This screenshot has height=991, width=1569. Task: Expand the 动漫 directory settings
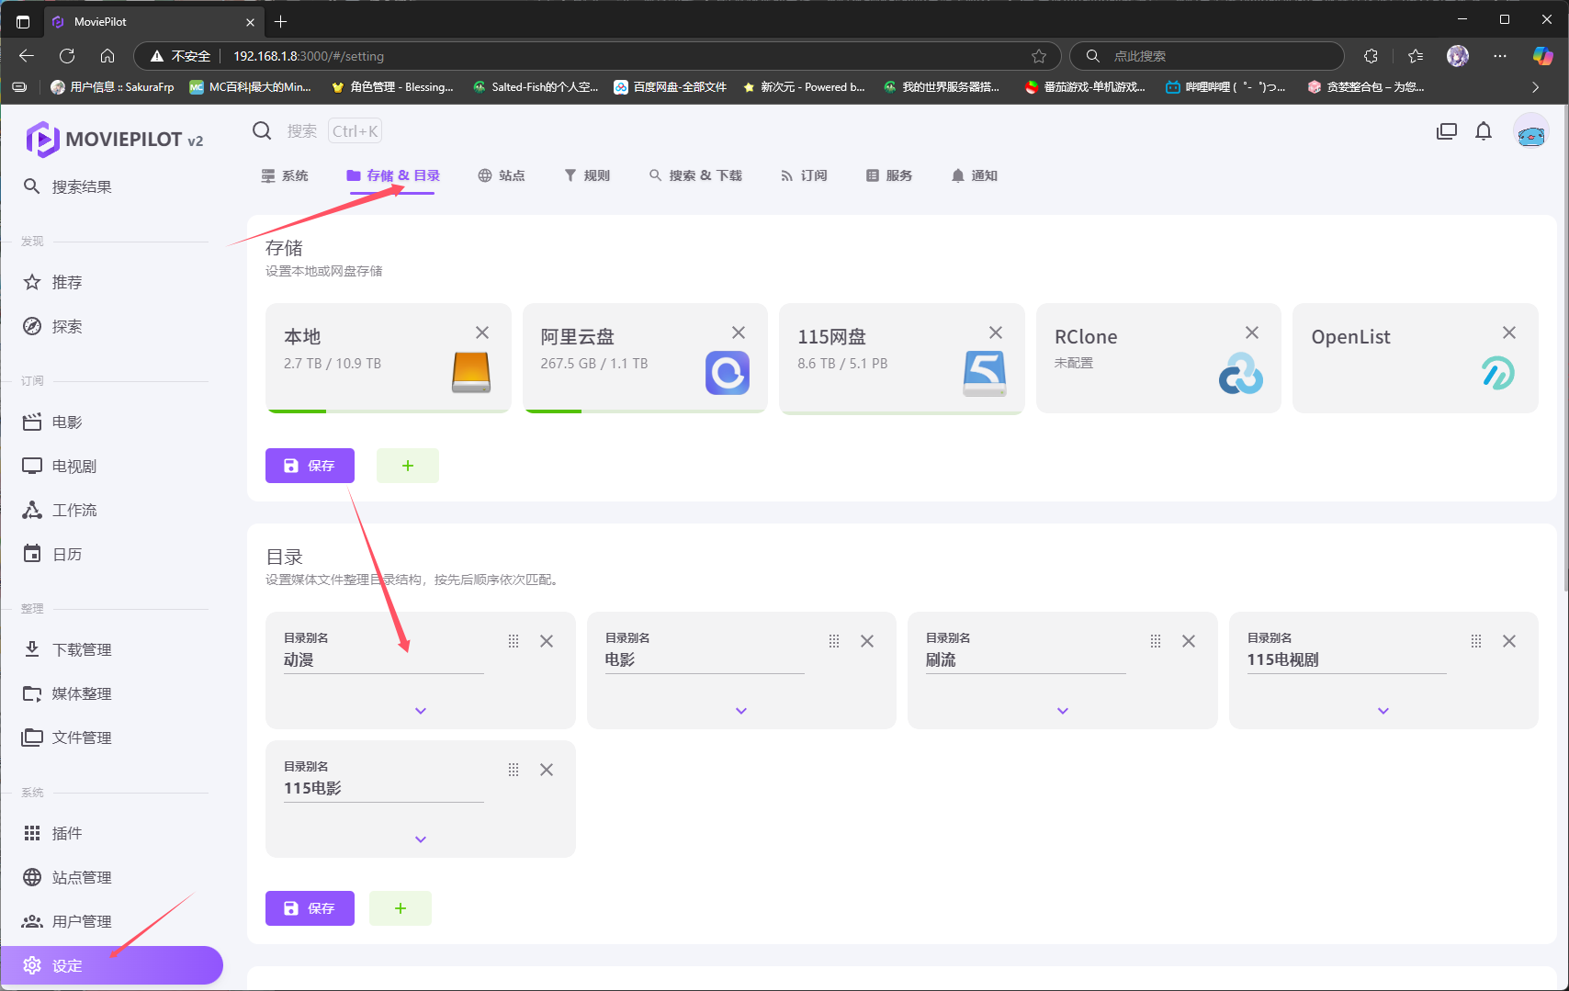click(x=420, y=711)
